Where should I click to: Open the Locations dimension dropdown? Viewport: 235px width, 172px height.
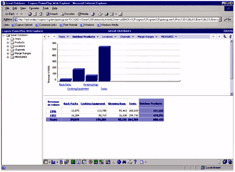(x=109, y=37)
